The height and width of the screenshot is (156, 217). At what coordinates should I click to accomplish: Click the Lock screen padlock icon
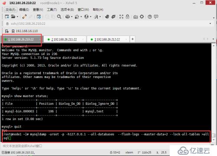[x=127, y=16]
